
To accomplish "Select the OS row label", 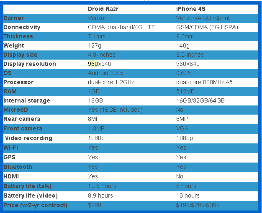I will coord(8,73).
